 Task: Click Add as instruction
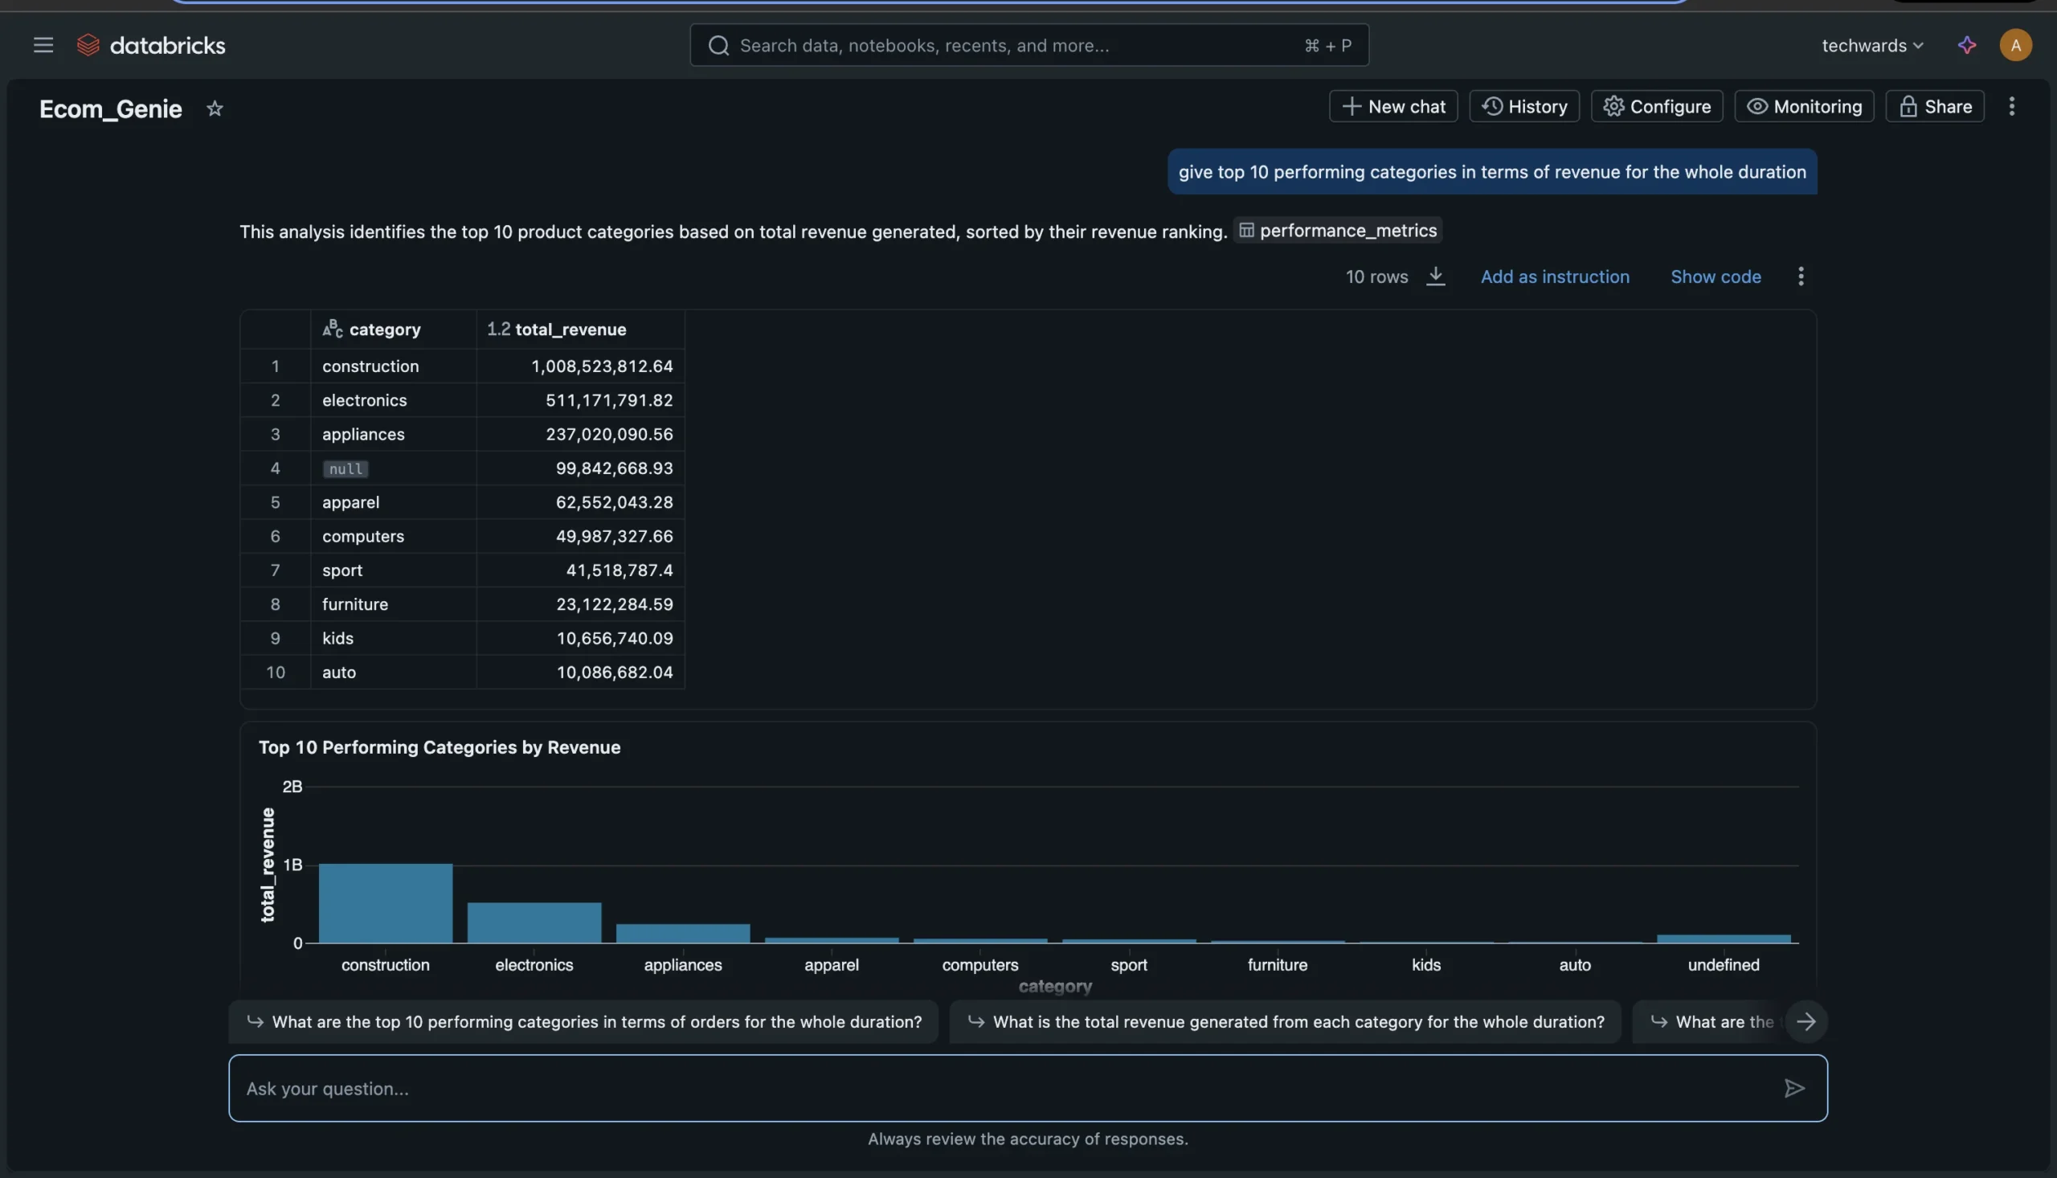coord(1555,276)
